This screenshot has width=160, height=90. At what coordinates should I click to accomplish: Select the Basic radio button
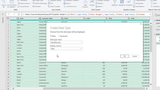click(x=51, y=36)
